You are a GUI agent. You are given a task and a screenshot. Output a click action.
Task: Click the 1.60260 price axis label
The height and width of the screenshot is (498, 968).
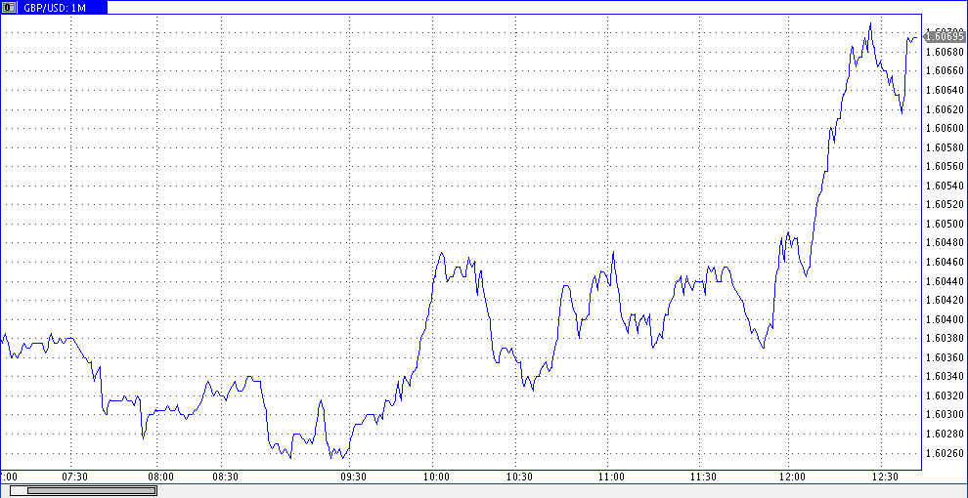[946, 453]
